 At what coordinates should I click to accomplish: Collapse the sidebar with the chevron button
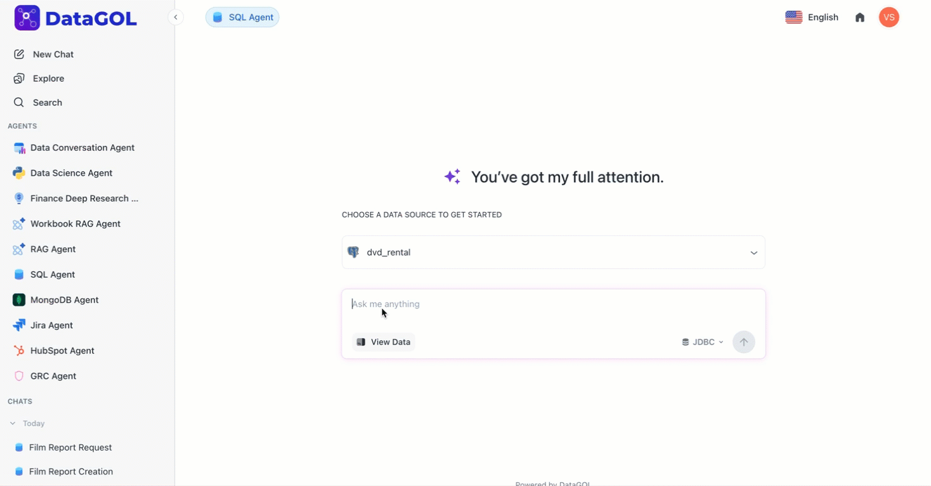tap(176, 17)
